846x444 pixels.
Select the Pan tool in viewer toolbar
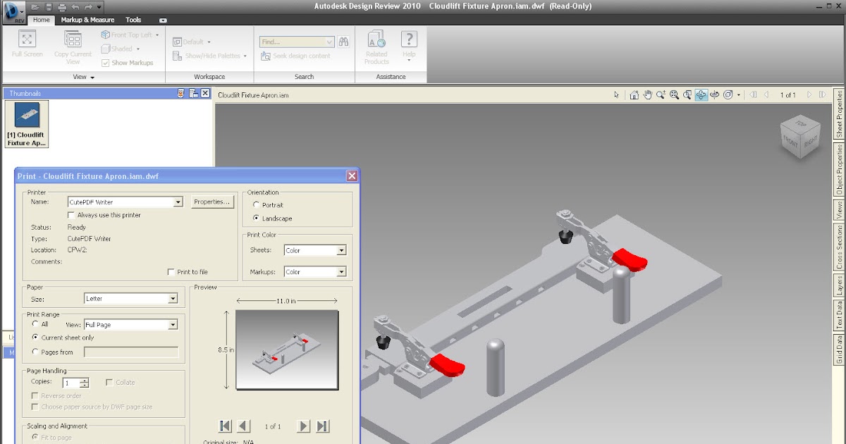(647, 94)
